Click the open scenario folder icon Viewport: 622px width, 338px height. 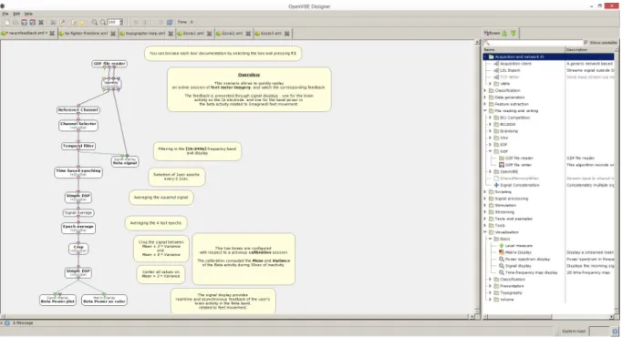(16, 22)
